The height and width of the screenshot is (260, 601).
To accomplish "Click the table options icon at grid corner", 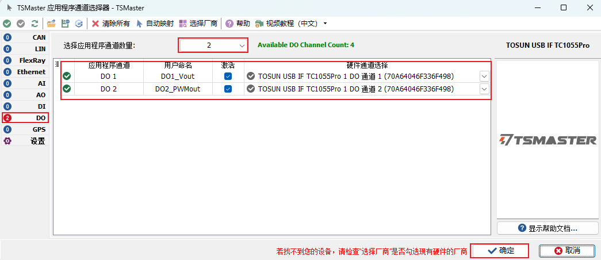I will click(57, 64).
